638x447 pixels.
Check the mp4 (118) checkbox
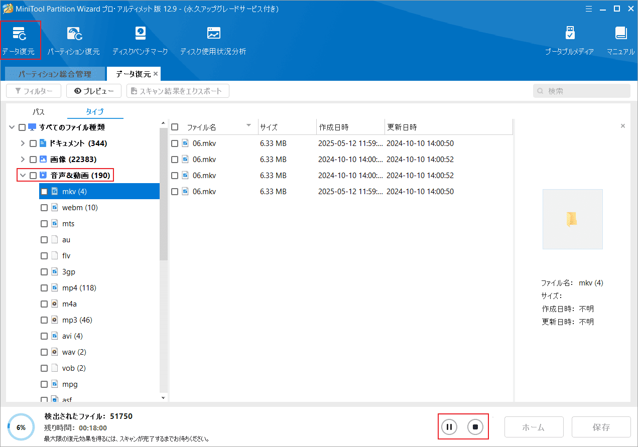tap(44, 288)
